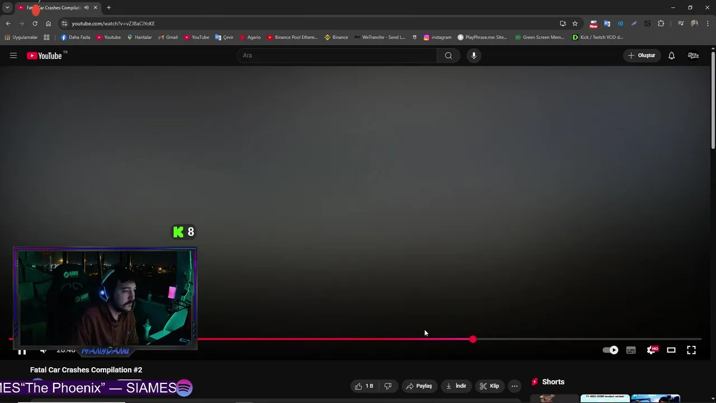Open the Haritalar bookmark
Viewport: 716px width, 403px height.
coord(139,38)
